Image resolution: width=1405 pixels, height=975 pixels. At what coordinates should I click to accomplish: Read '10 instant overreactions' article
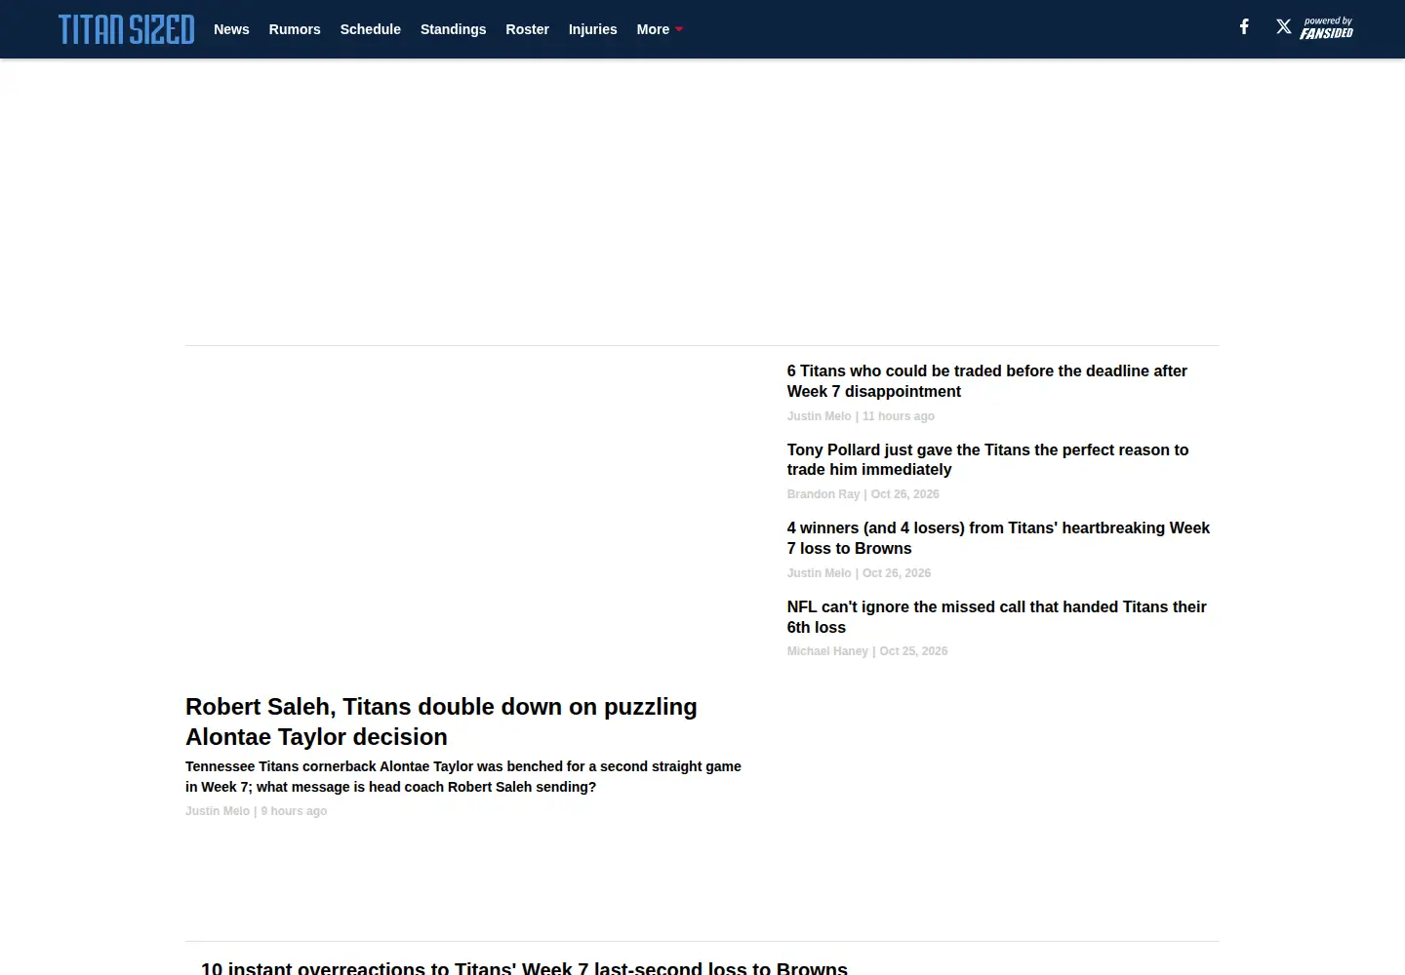tap(524, 967)
